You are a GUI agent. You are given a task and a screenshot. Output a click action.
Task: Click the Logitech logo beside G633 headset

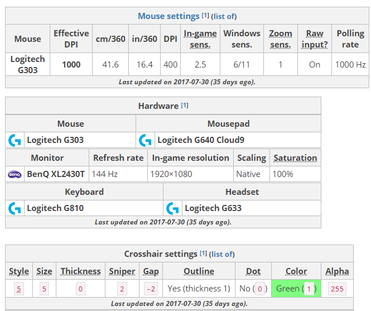(x=172, y=208)
